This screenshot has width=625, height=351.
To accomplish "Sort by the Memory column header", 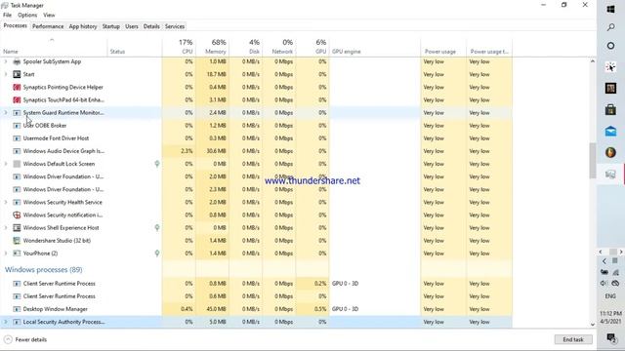I will click(213, 47).
